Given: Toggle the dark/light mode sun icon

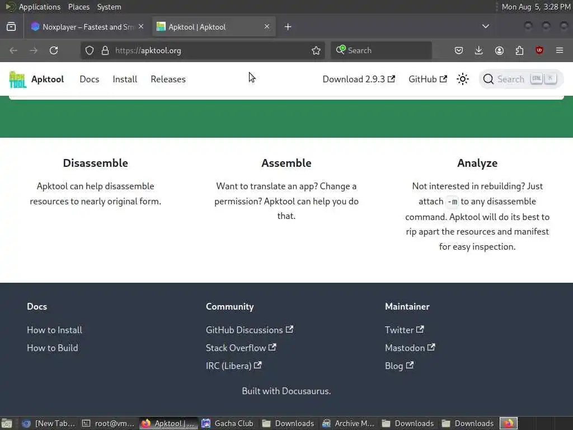Looking at the screenshot, I should pos(463,79).
